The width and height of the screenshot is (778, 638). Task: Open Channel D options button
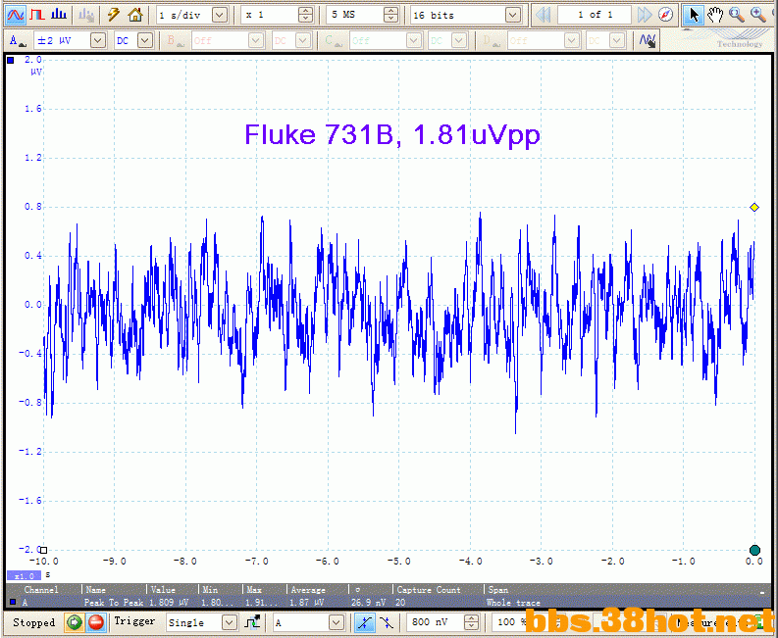coord(490,40)
